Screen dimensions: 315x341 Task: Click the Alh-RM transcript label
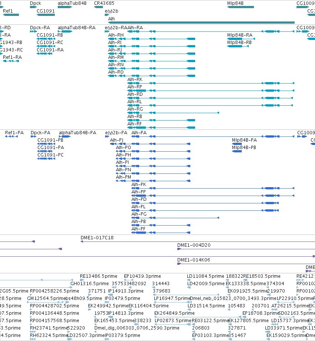pos(116,57)
